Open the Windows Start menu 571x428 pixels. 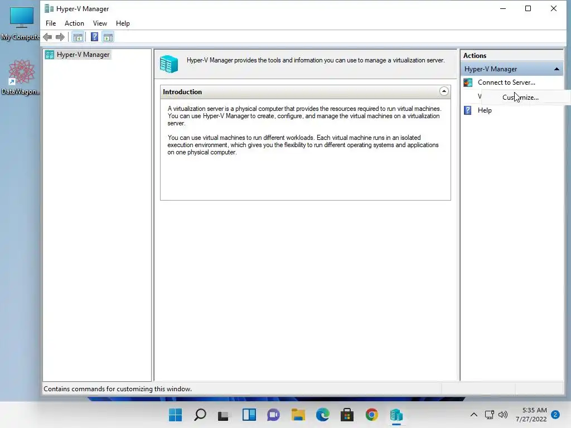(x=176, y=415)
